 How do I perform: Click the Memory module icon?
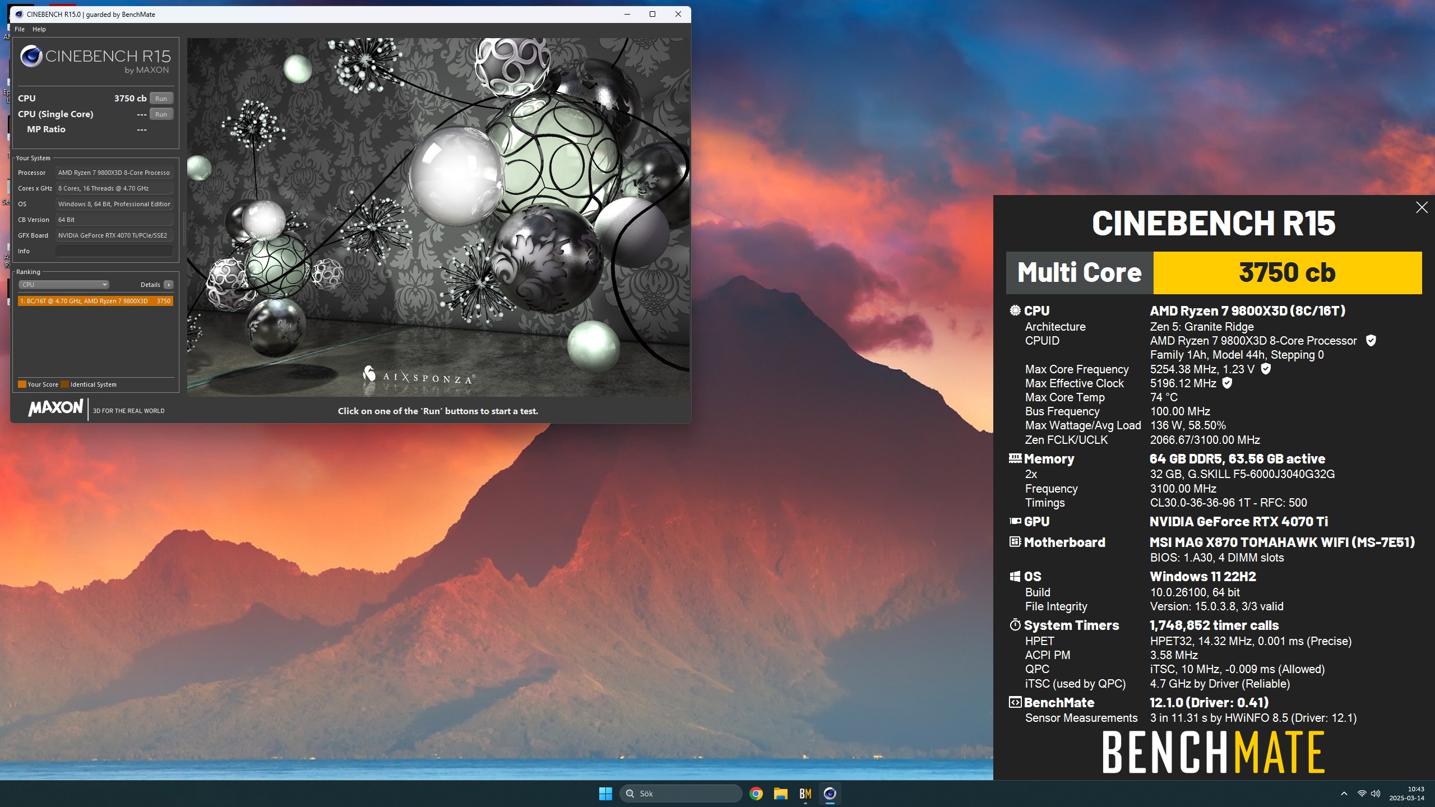(1015, 458)
